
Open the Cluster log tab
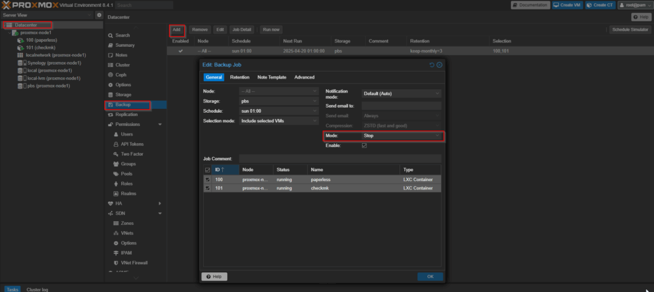pyautogui.click(x=37, y=289)
